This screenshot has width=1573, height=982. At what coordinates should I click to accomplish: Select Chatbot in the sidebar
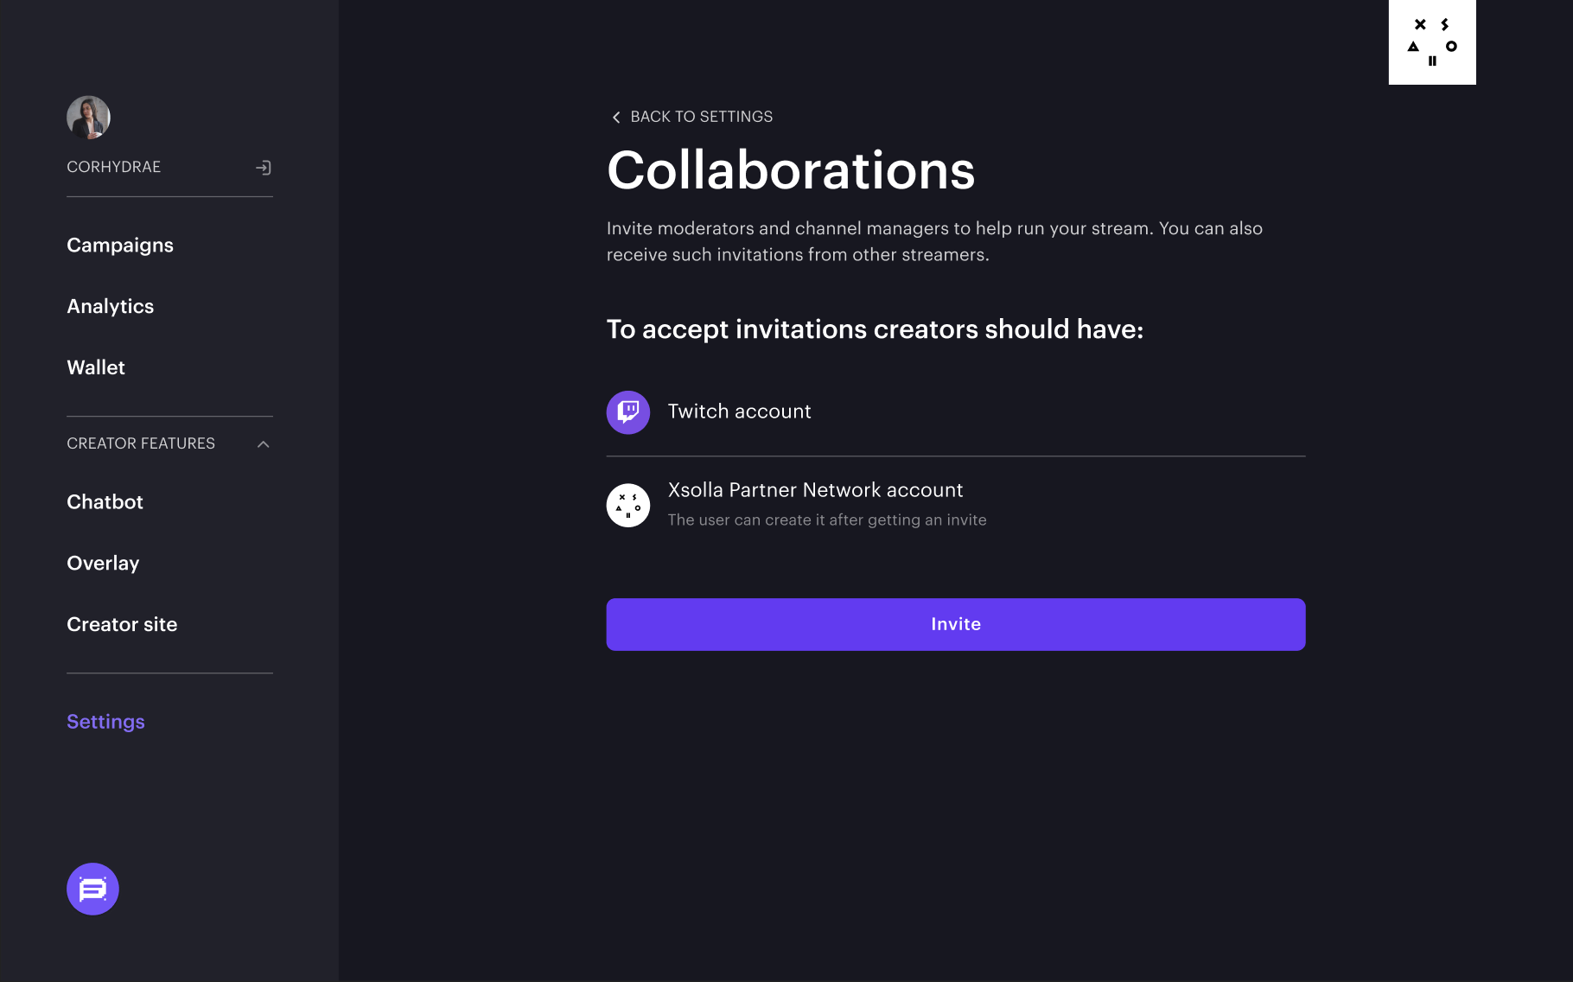point(105,502)
